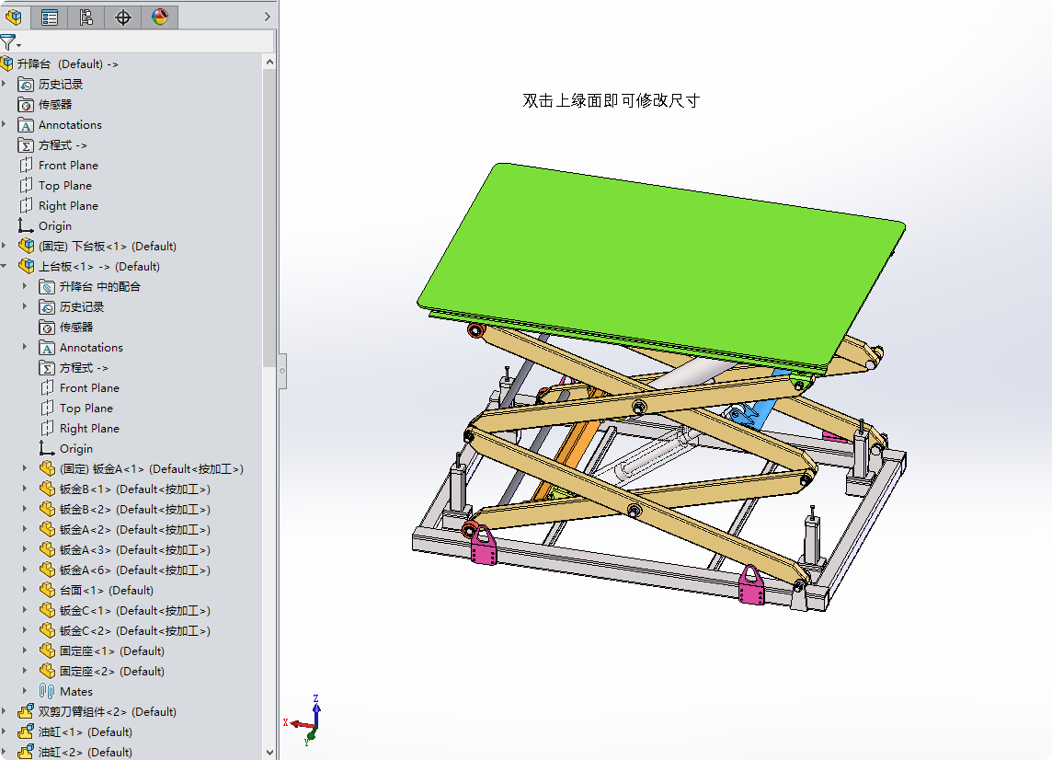
Task: Click the (固定) 钣金A<1> part icon
Action: [47, 468]
